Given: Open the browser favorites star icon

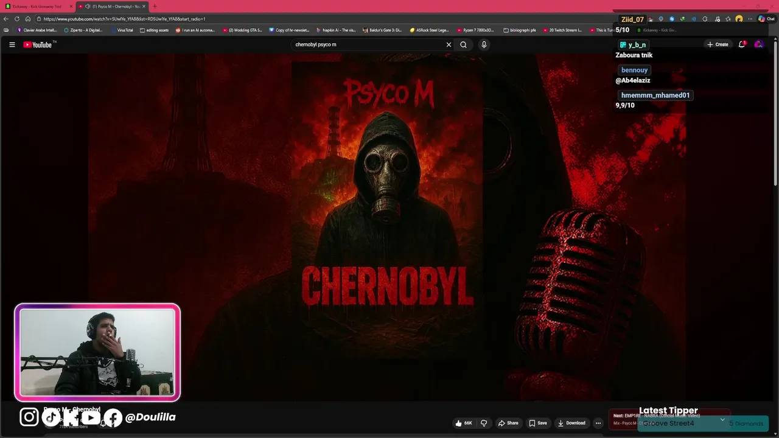Looking at the screenshot, I should pos(728,19).
